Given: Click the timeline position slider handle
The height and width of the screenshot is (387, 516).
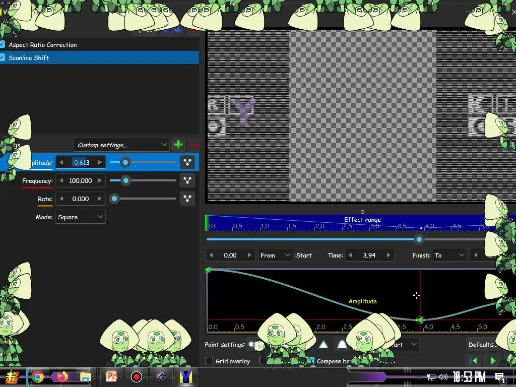Looking at the screenshot, I should 419,239.
